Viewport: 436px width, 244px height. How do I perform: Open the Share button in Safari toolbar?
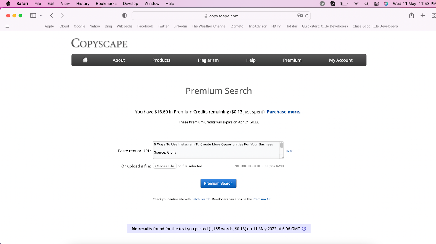411,15
